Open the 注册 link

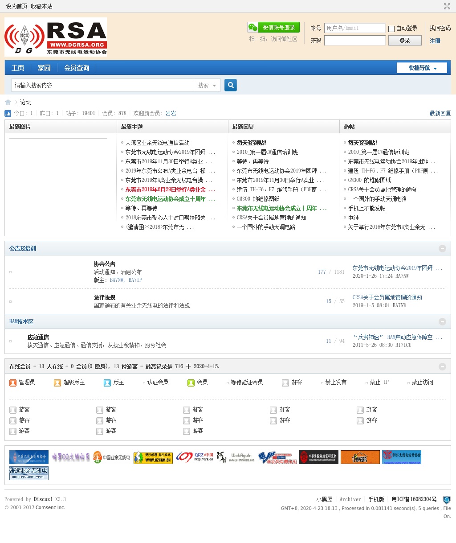435,41
